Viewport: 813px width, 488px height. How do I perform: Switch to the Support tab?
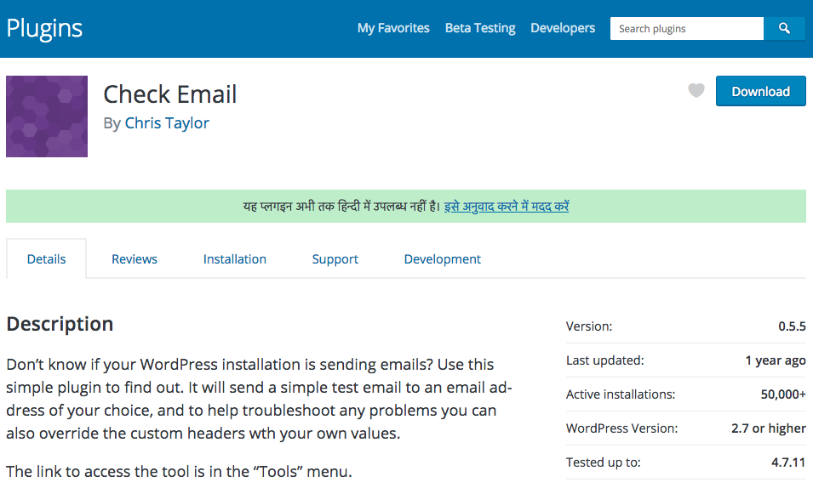335,259
